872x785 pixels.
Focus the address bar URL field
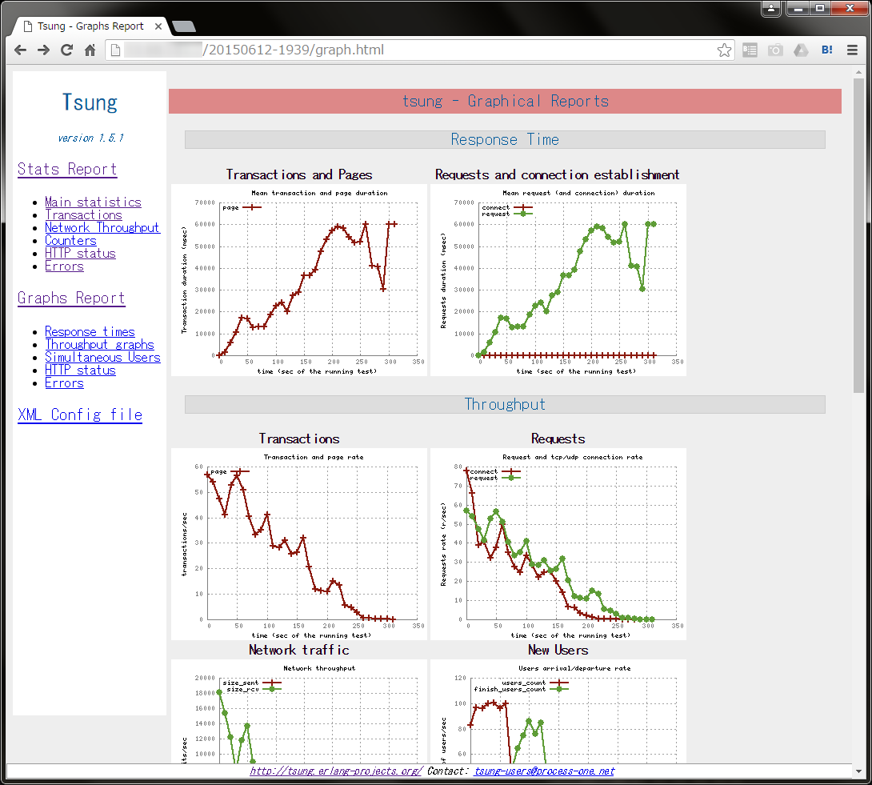point(416,50)
